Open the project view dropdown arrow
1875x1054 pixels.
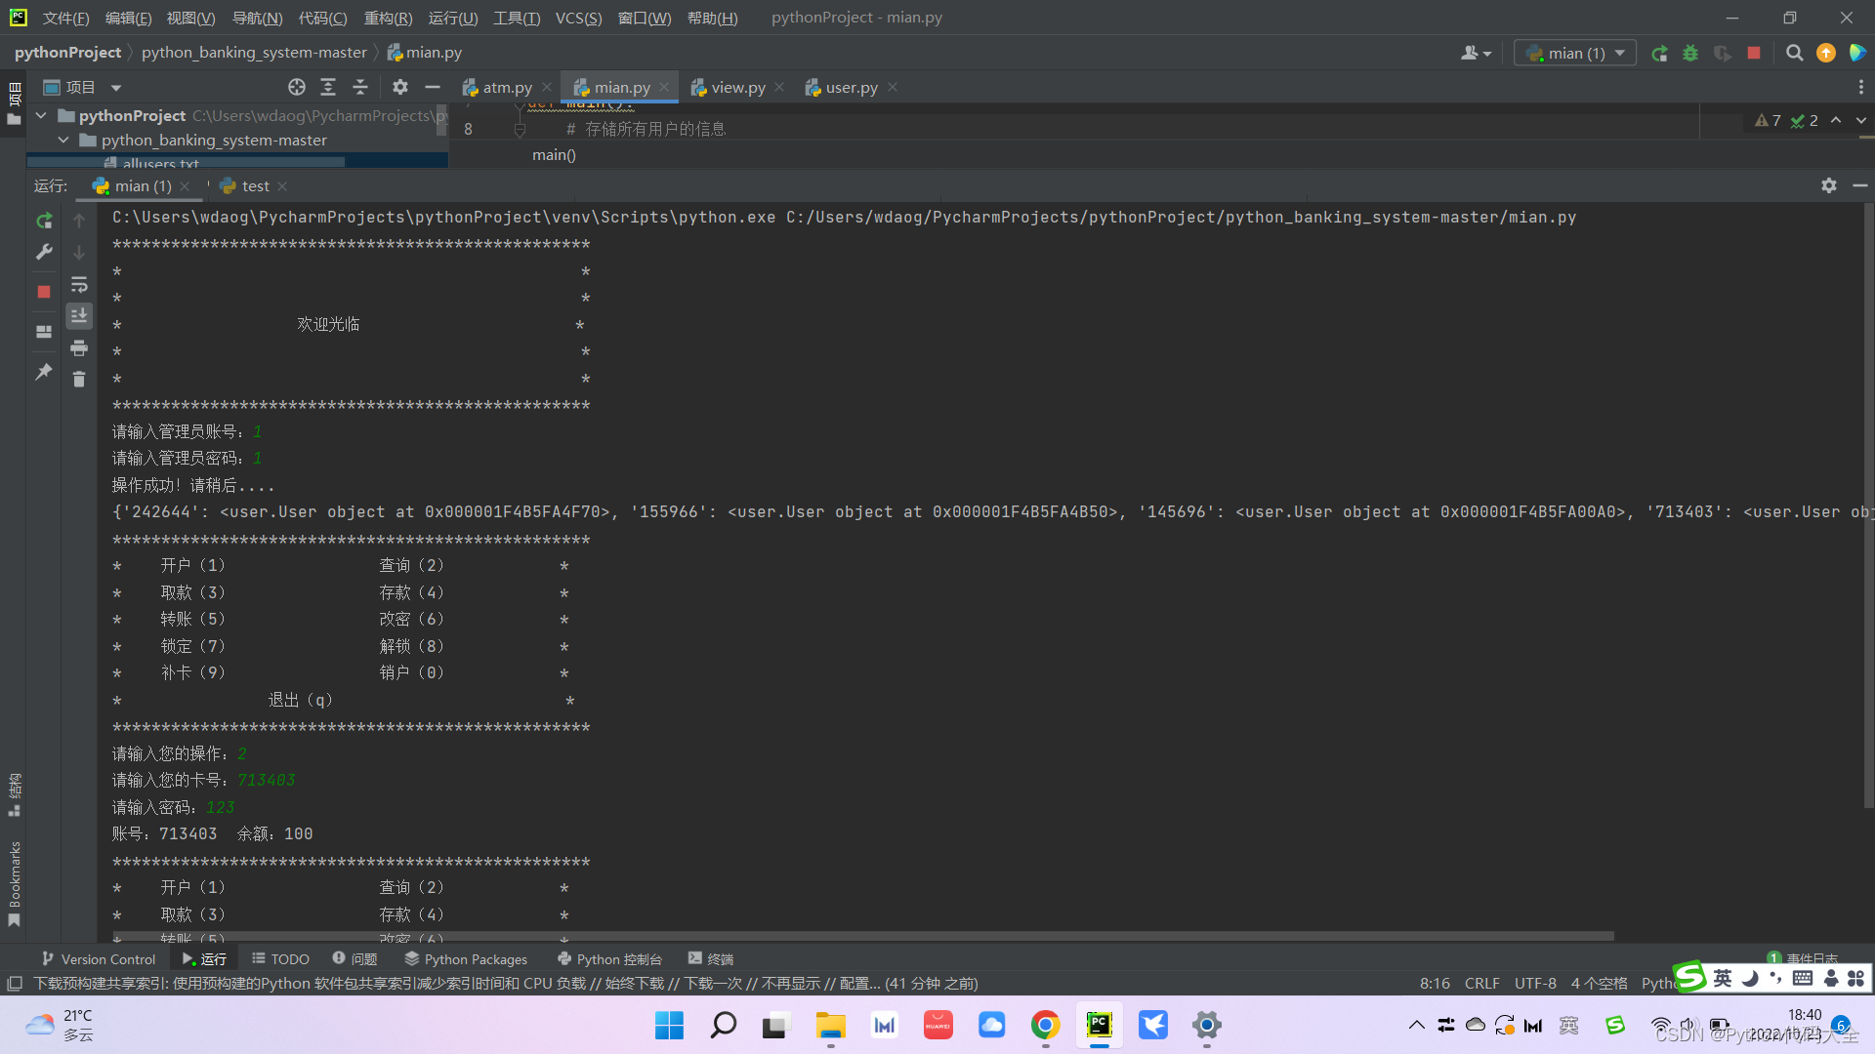pos(116,88)
